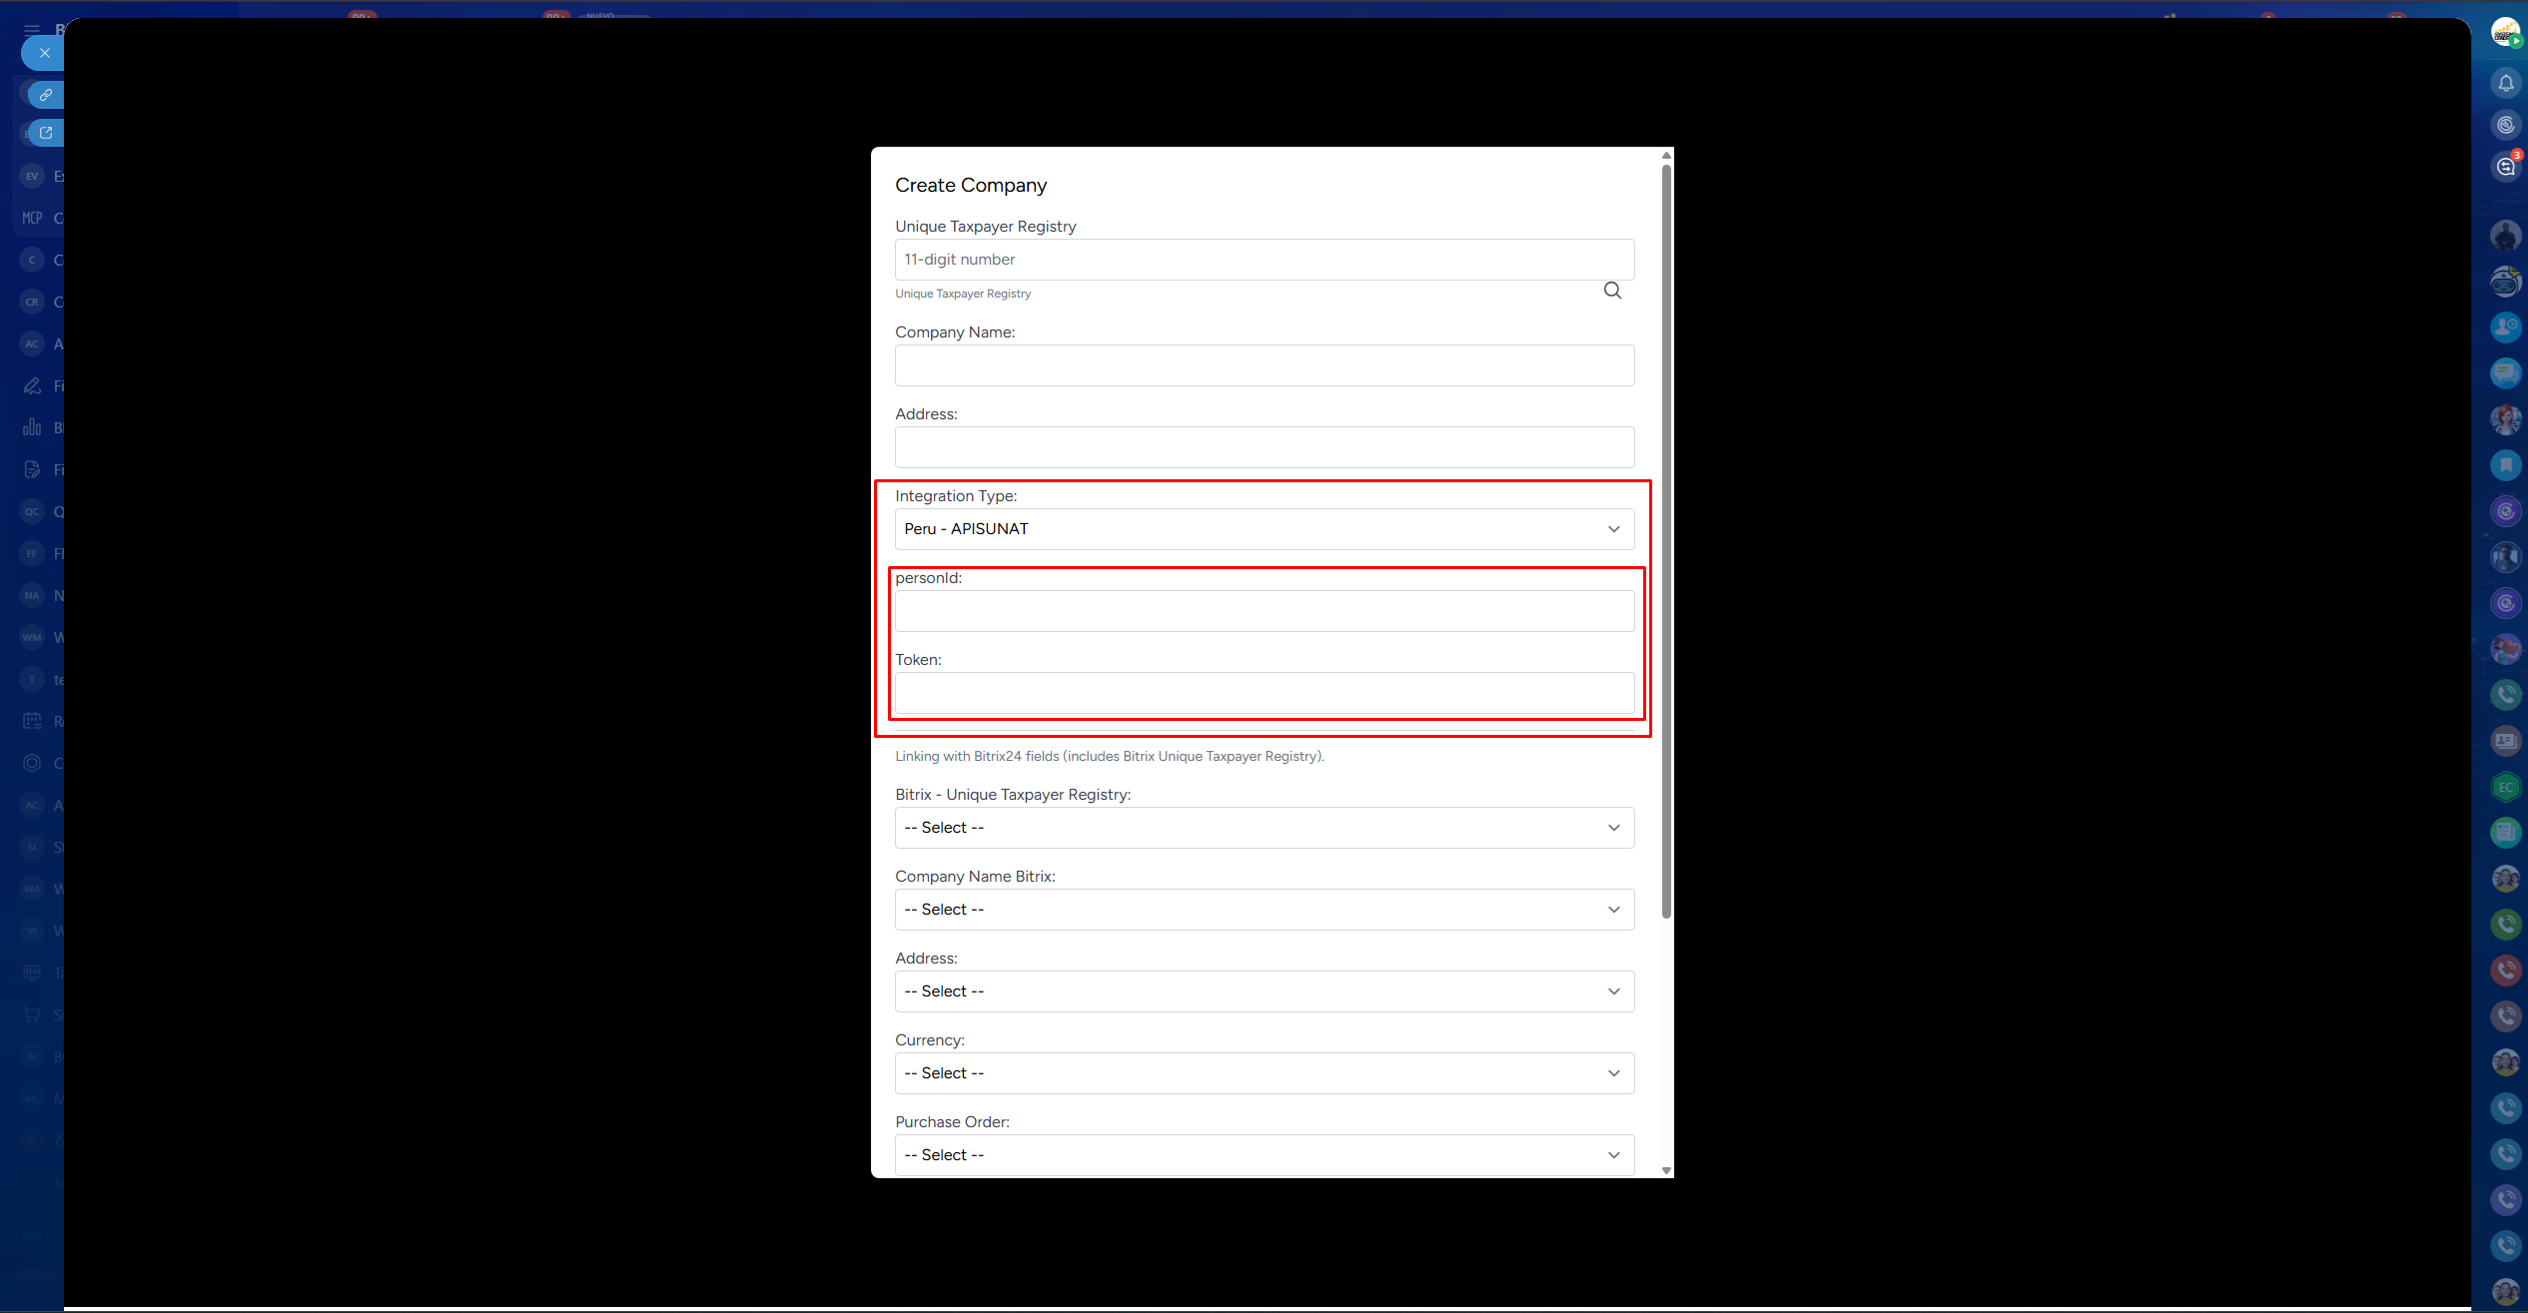Open chat messages icon with red badge
2528x1313 pixels.
click(2505, 167)
